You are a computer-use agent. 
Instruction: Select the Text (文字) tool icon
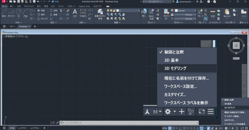[75, 11]
